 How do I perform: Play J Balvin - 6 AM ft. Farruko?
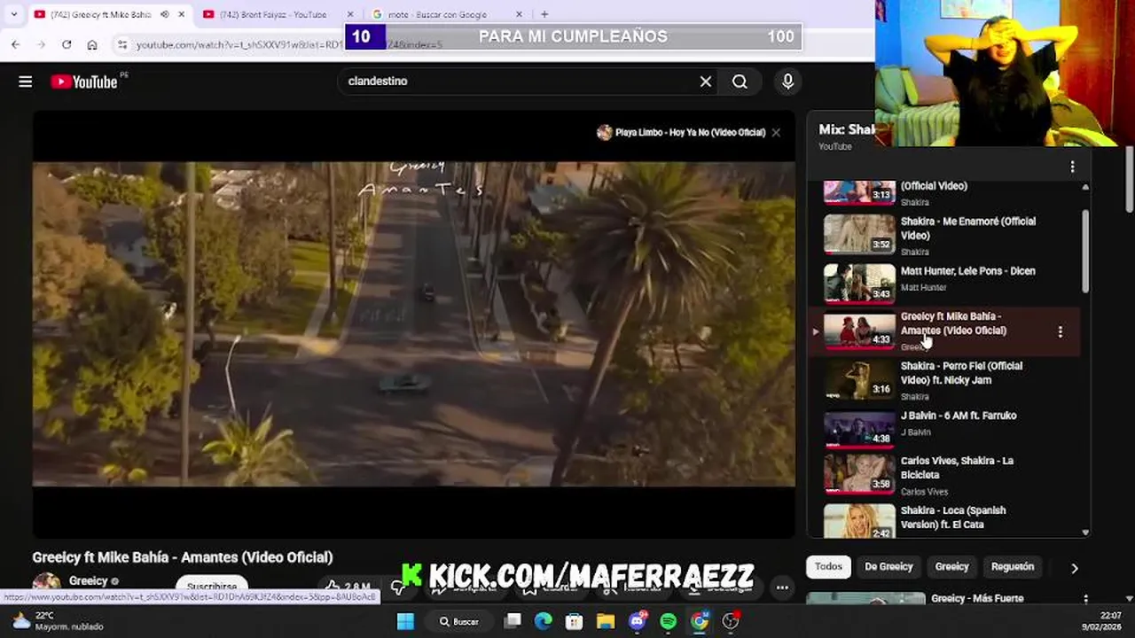pyautogui.click(x=959, y=416)
